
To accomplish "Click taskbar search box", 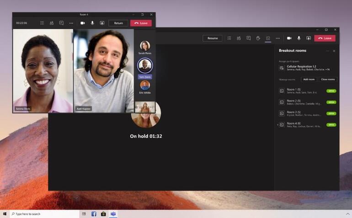I will point(44,214).
